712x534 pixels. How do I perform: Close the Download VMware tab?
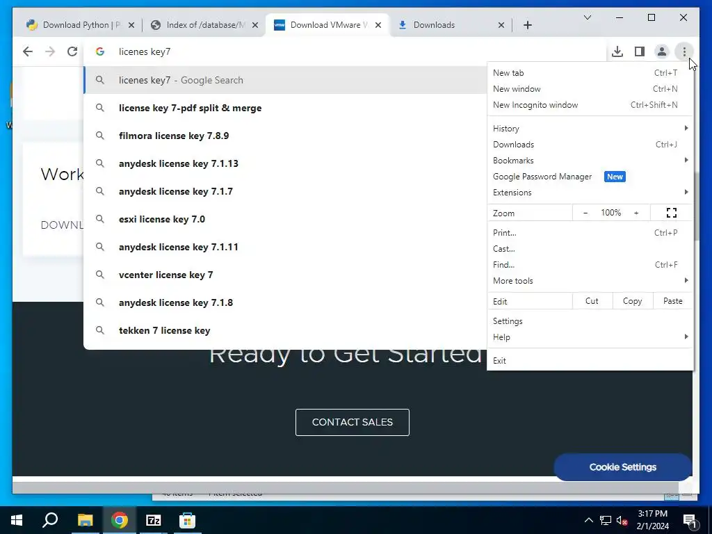point(378,25)
